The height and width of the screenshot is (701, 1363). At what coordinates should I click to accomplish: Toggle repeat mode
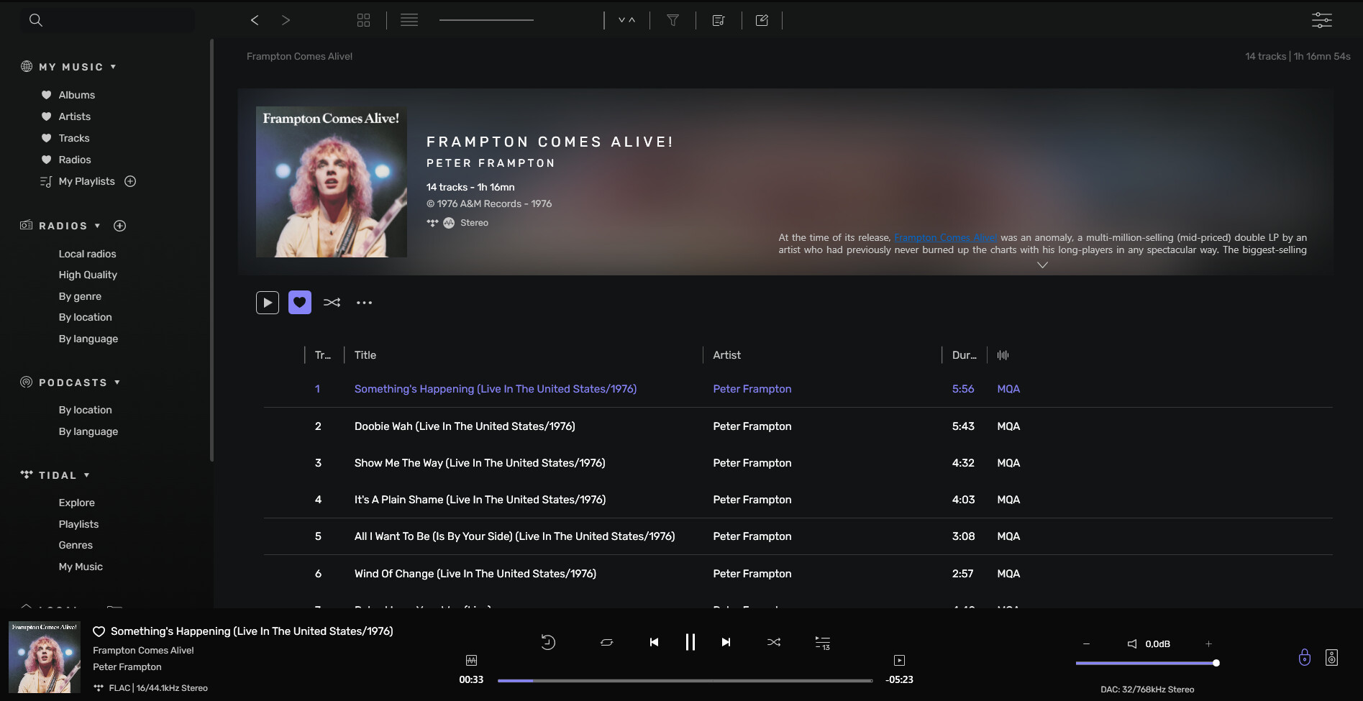607,642
